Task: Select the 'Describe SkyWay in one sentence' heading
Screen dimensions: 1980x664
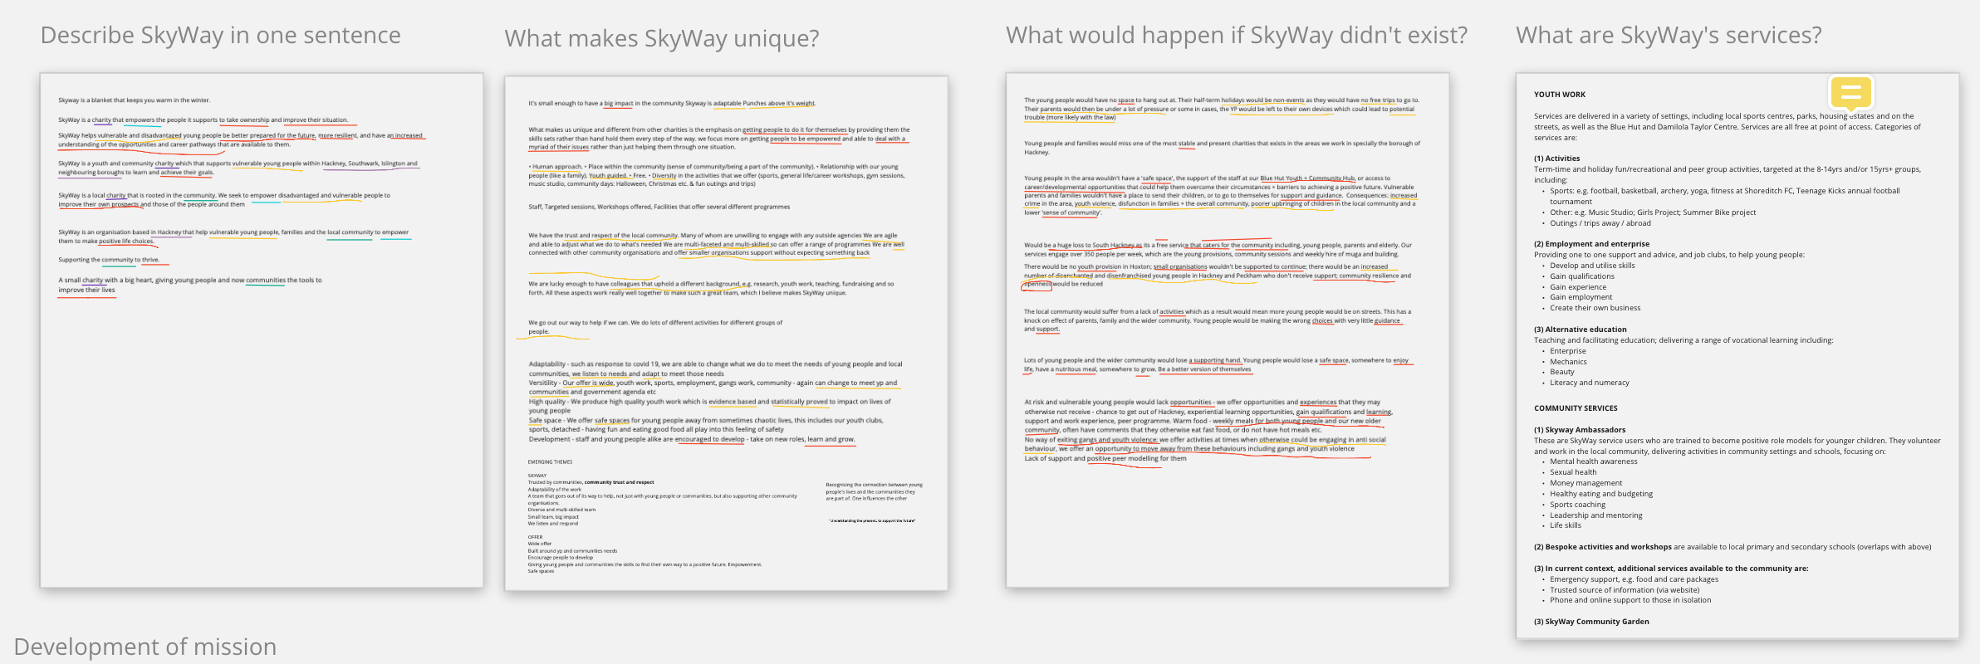Action: (x=221, y=35)
